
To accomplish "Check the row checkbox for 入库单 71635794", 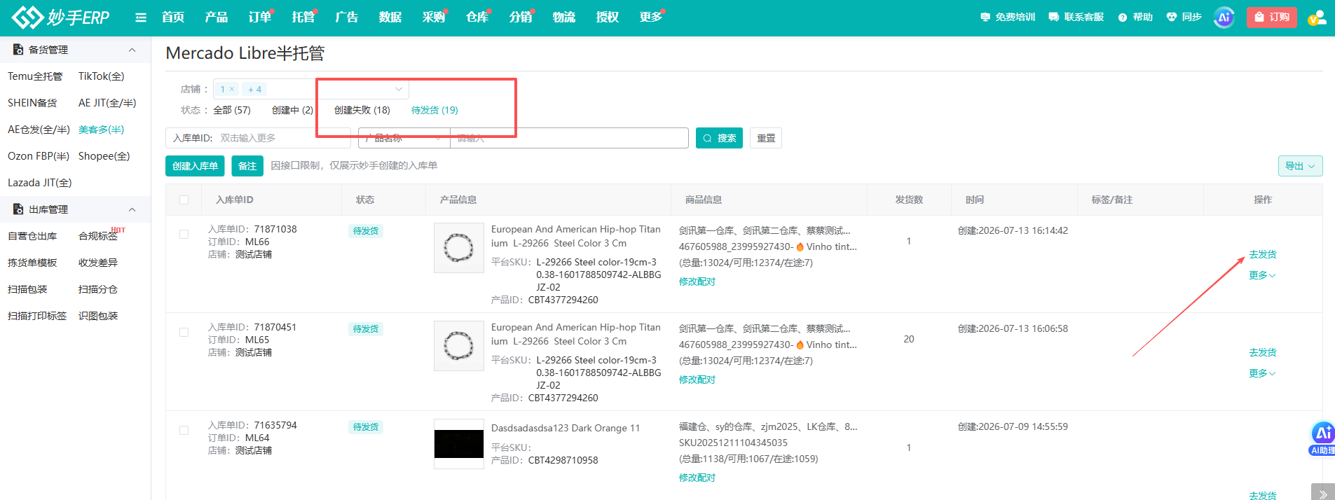I will click(x=184, y=431).
